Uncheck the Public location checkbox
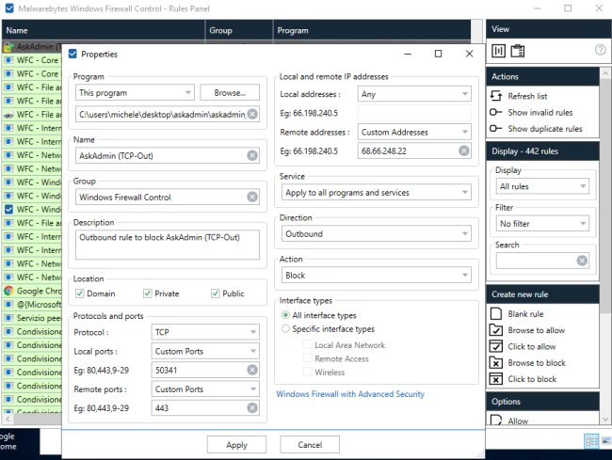 [216, 293]
